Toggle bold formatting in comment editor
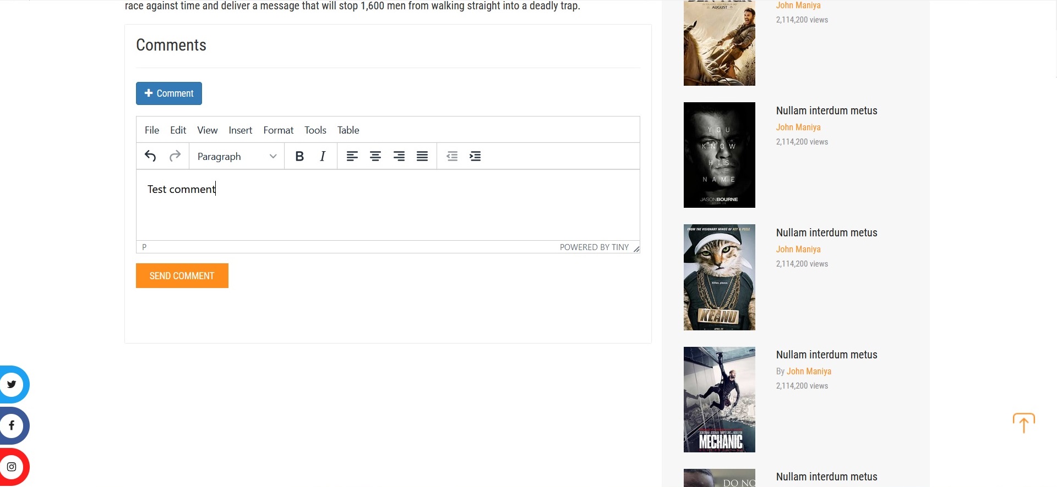The image size is (1057, 487). 299,157
